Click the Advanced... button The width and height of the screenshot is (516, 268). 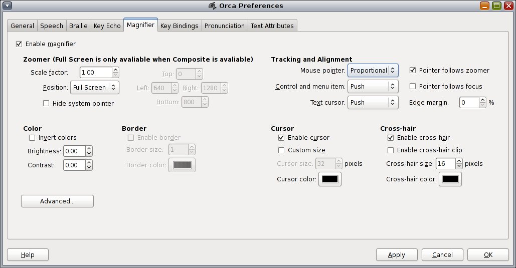point(57,201)
